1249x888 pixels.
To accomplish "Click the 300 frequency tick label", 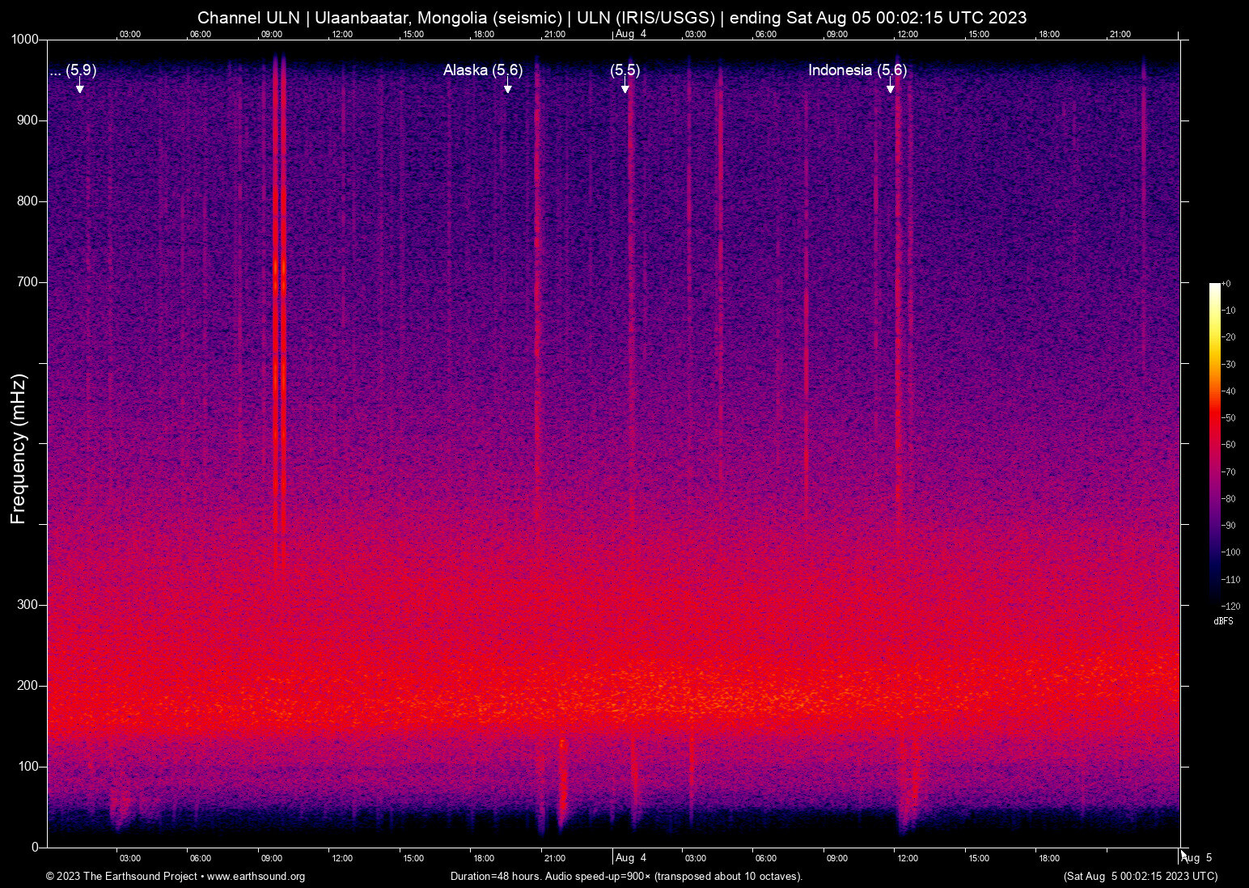I will click(x=28, y=605).
